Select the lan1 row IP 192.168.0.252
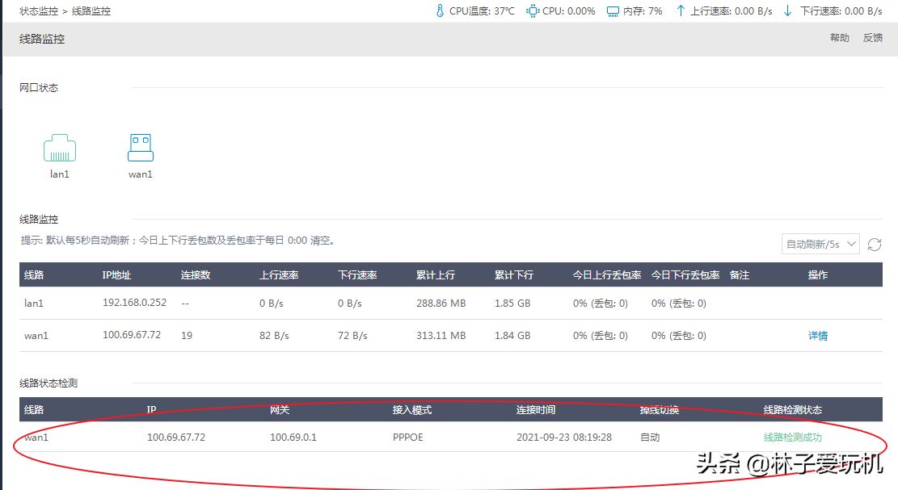This screenshot has width=898, height=490. [x=134, y=304]
